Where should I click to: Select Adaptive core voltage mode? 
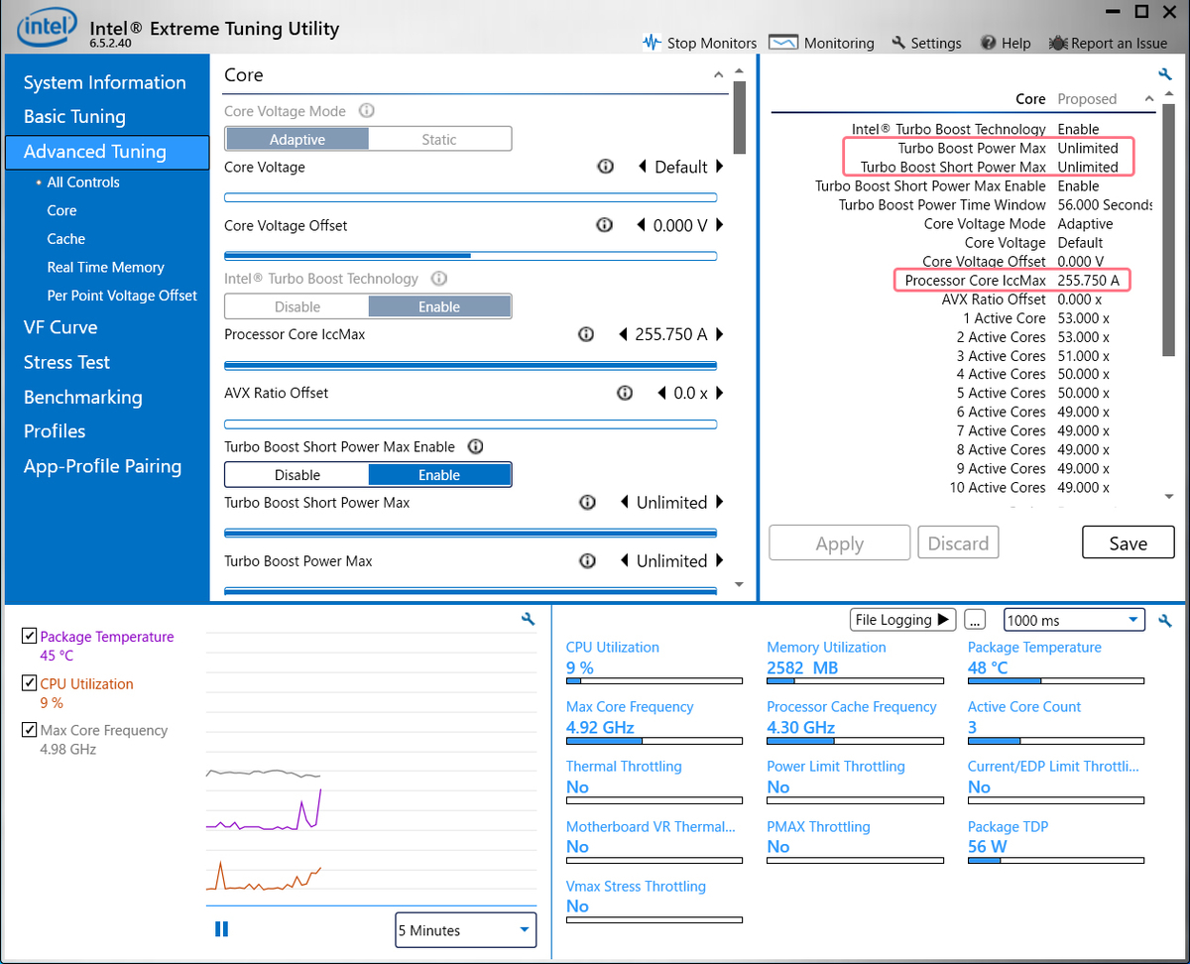tap(297, 139)
